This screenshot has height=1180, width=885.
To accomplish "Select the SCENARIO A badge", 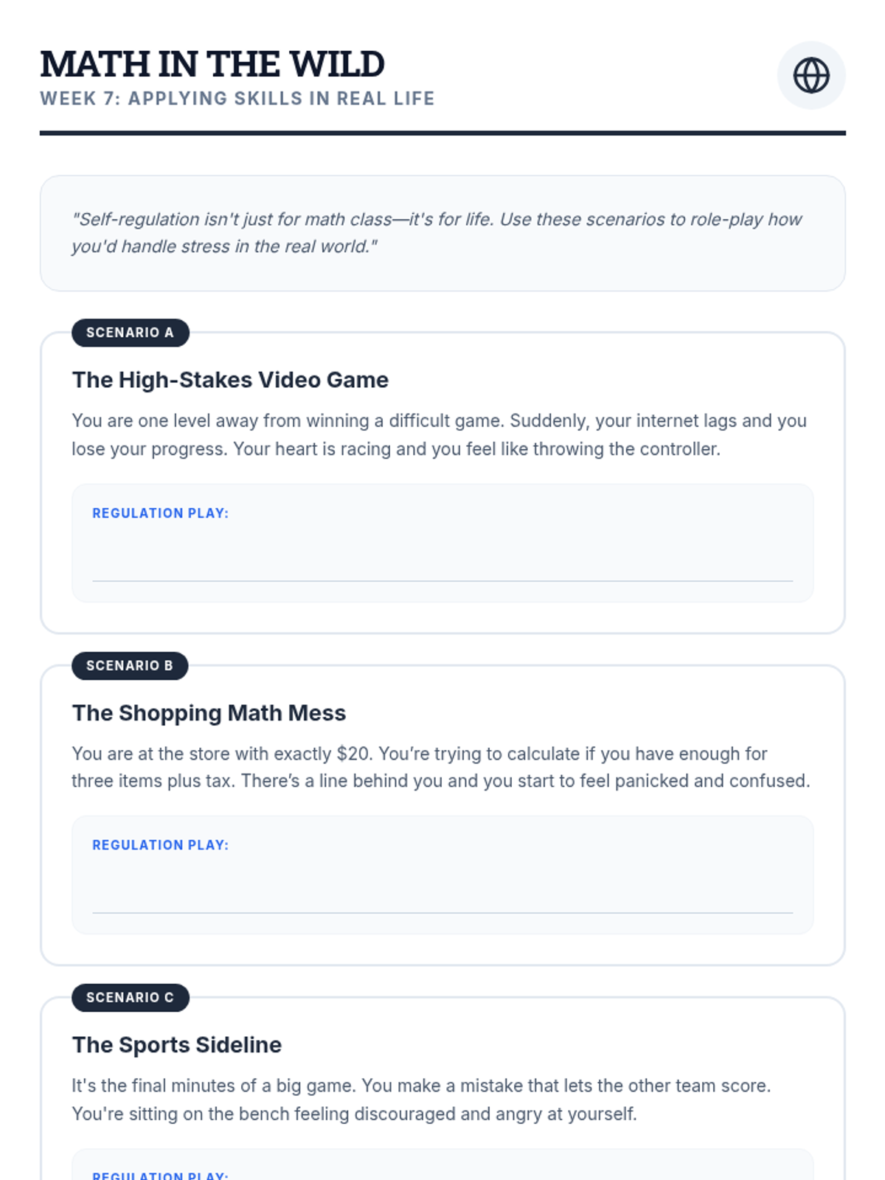I will click(131, 333).
